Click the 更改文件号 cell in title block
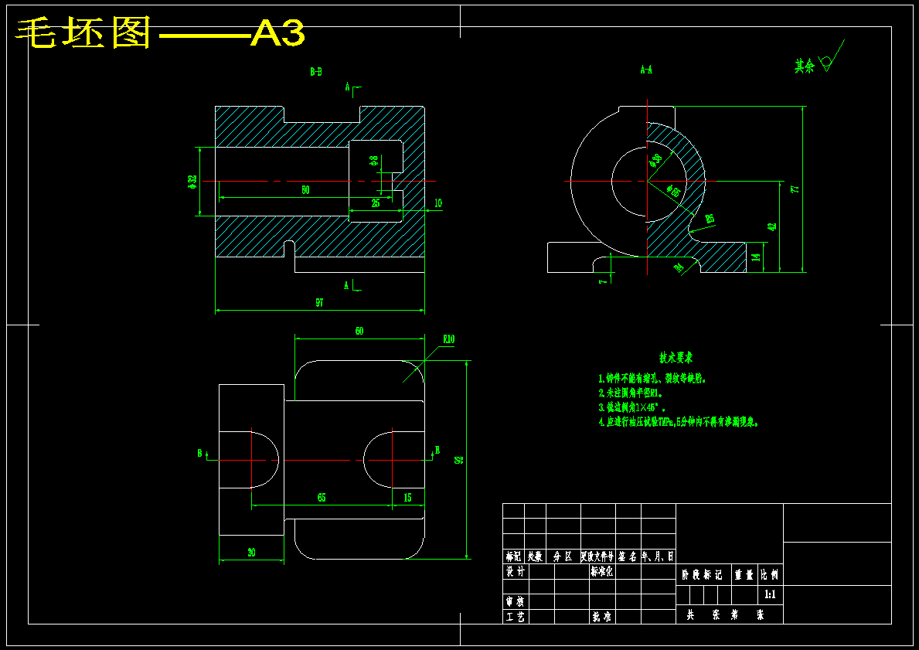The width and height of the screenshot is (919, 650). tap(598, 556)
